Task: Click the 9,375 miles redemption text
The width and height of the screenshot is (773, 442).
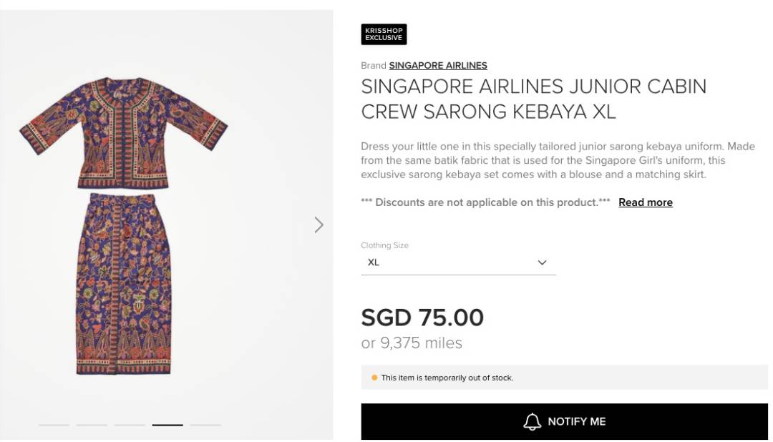Action: (412, 343)
